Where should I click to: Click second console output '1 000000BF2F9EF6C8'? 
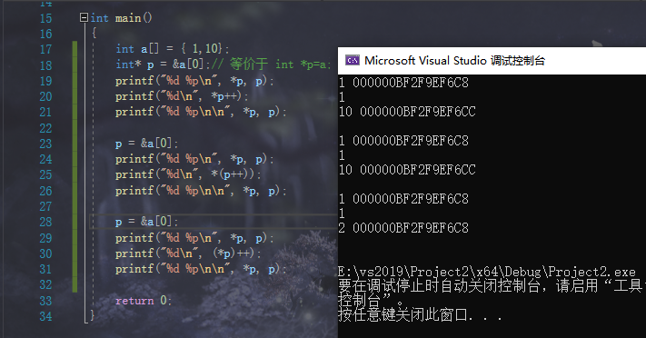tap(403, 141)
